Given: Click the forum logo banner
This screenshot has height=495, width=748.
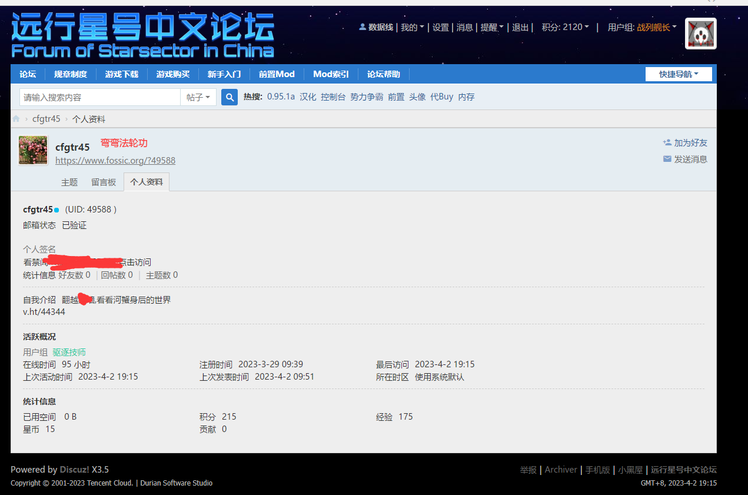Looking at the screenshot, I should coord(142,35).
